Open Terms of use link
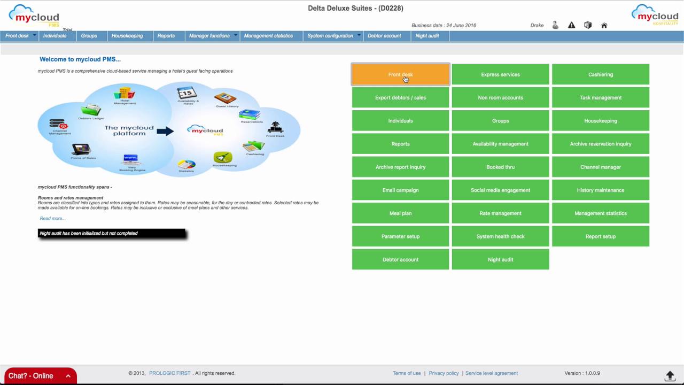This screenshot has width=684, height=385. click(x=407, y=373)
